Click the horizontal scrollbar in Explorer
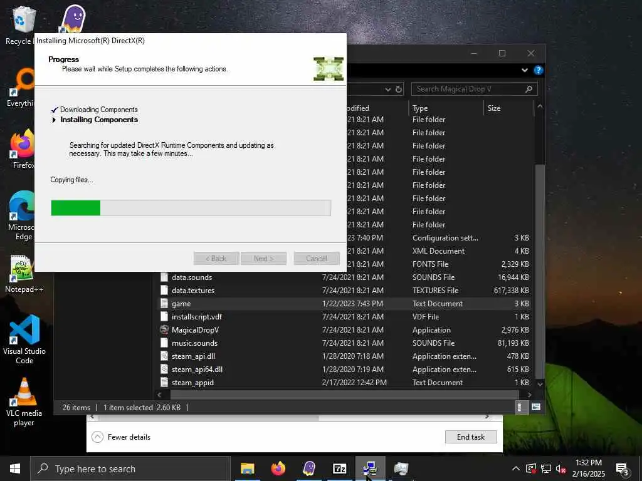 tap(345, 395)
